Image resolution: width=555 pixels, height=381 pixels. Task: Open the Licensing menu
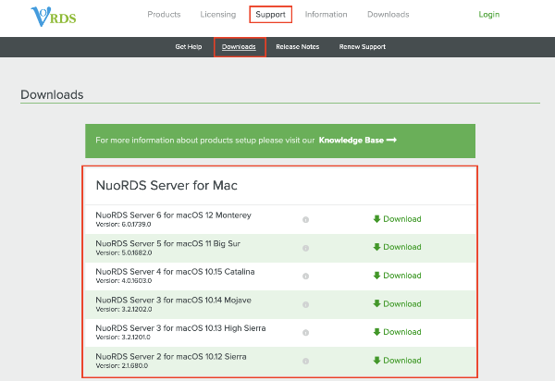coord(218,15)
